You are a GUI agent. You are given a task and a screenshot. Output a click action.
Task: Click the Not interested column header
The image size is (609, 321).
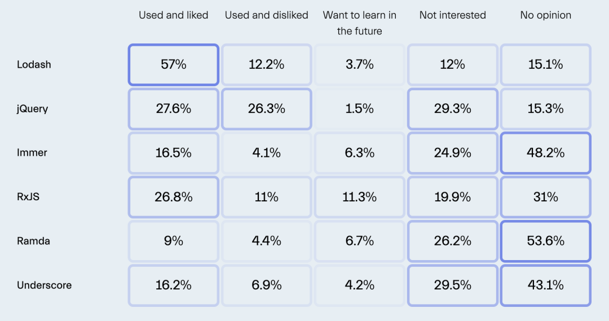pyautogui.click(x=452, y=15)
